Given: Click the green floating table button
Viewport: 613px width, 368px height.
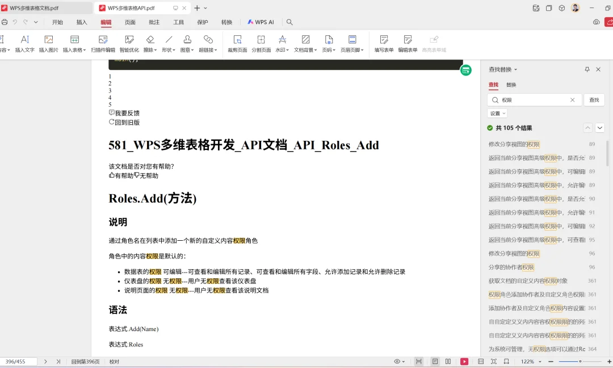Looking at the screenshot, I should (x=465, y=70).
